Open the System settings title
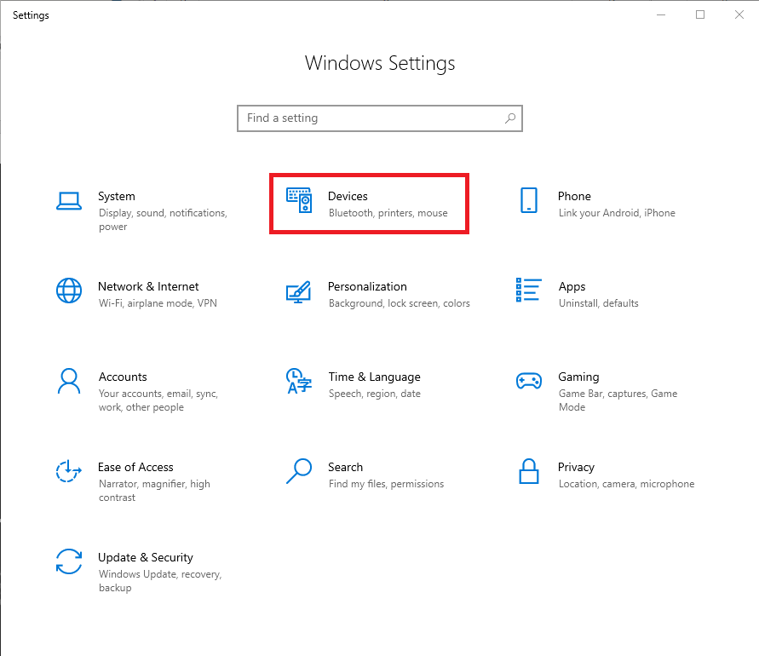 pyautogui.click(x=117, y=196)
